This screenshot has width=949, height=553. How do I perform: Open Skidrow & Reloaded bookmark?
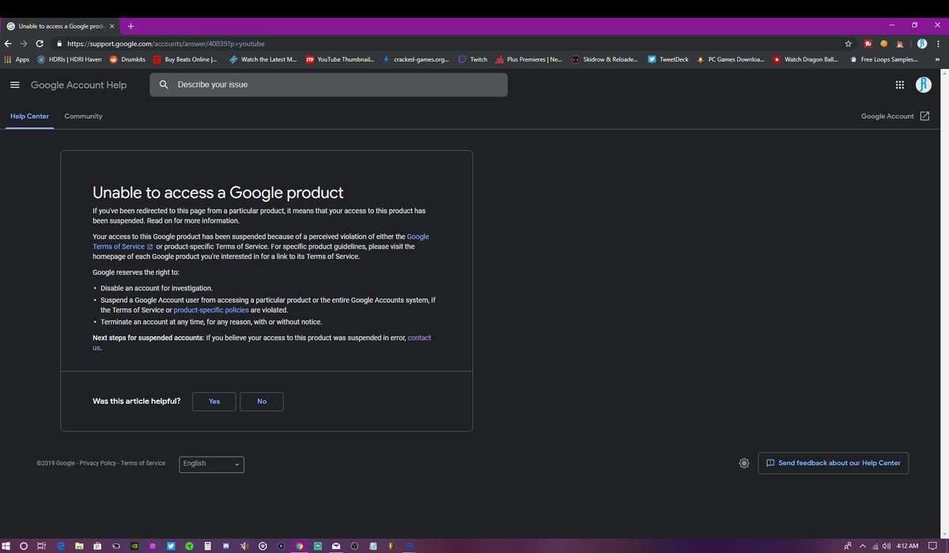604,59
